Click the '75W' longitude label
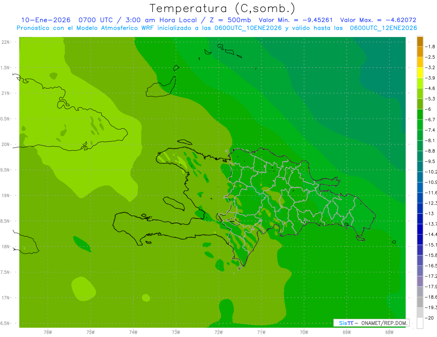The height and width of the screenshot is (337, 437). pos(91,332)
